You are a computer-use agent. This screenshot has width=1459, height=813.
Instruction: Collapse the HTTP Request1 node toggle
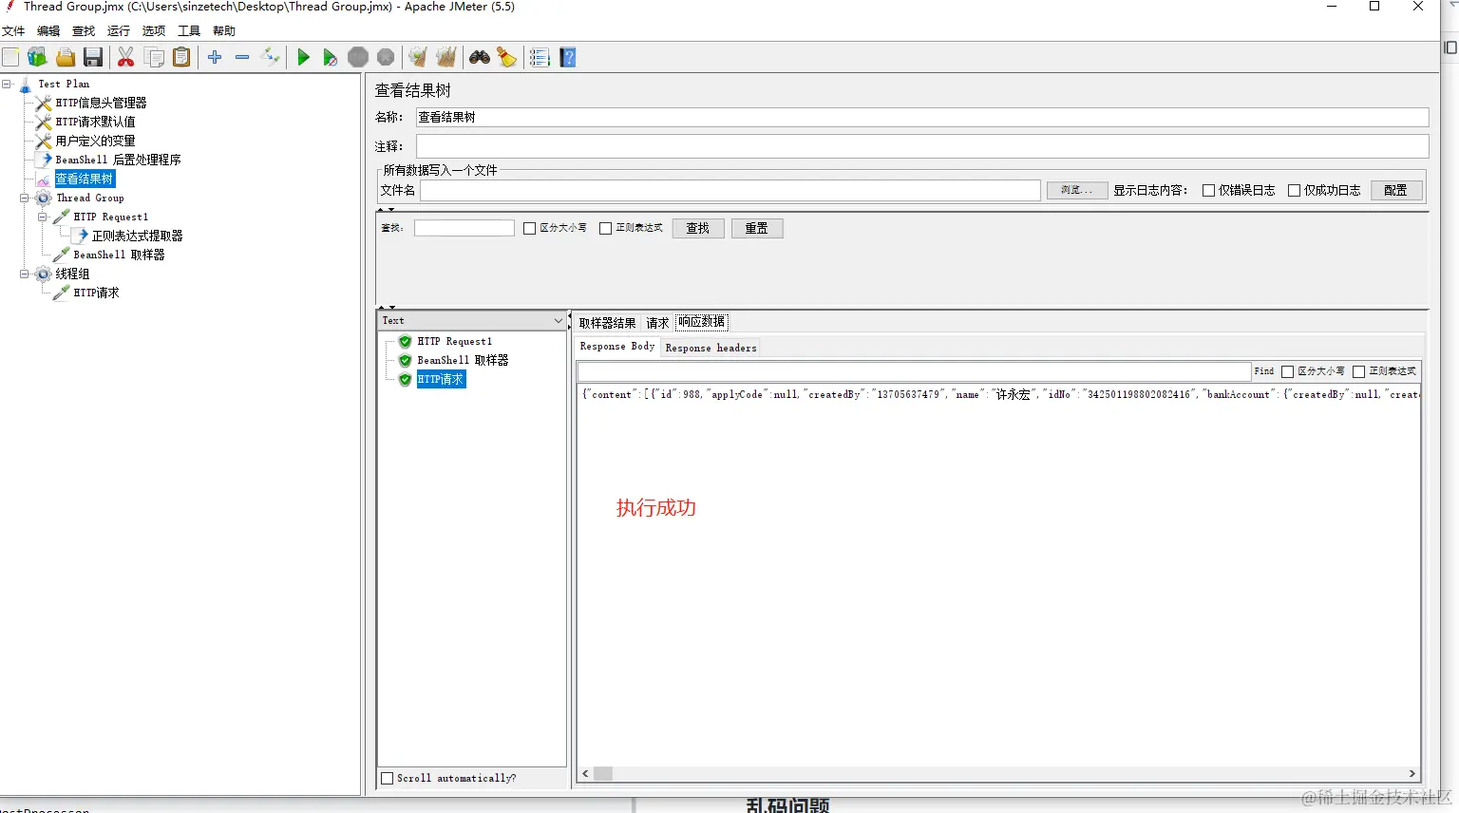(43, 217)
